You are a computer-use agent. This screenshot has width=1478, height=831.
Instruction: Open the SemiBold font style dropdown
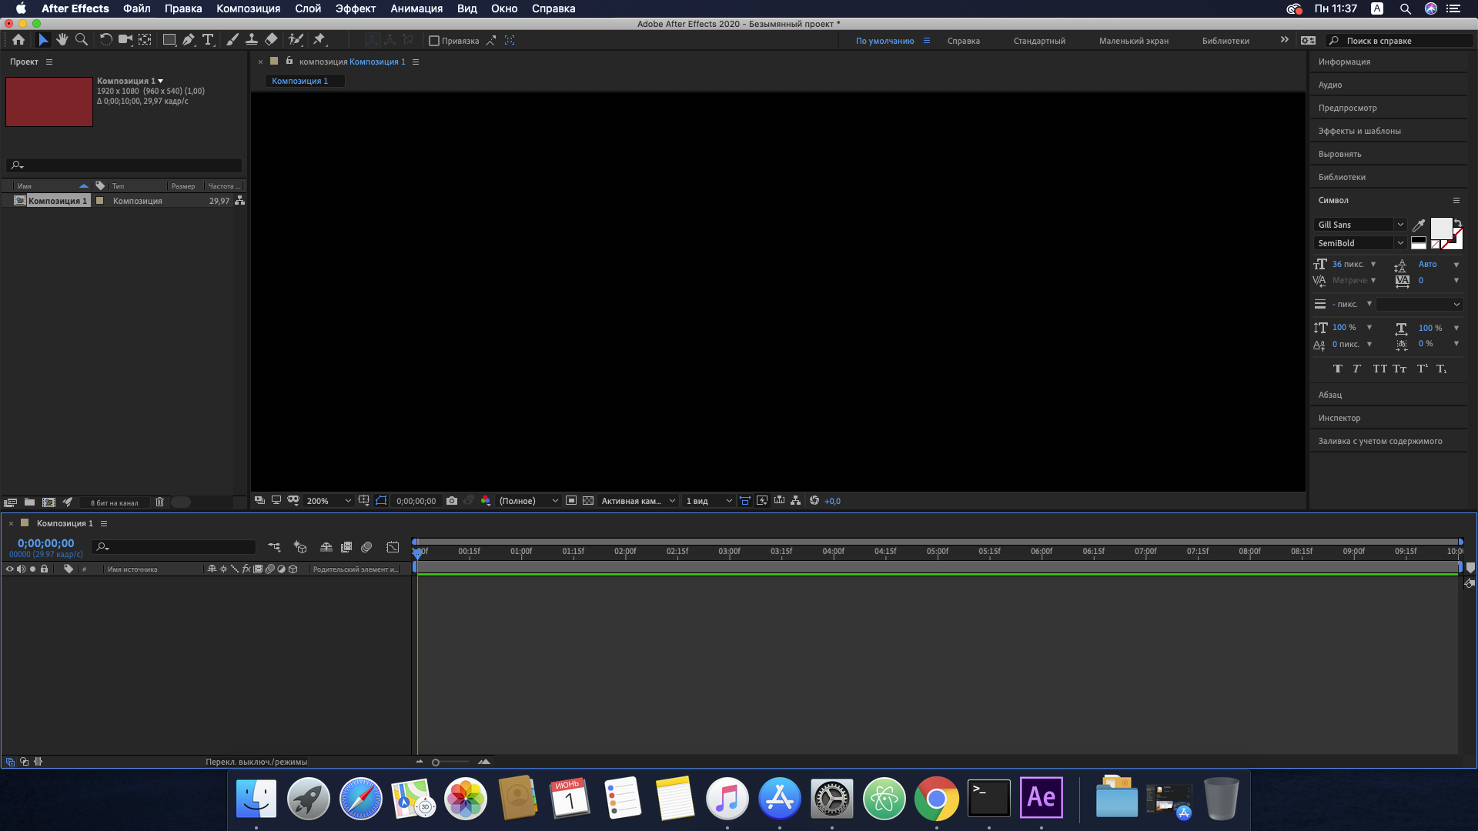(x=1360, y=243)
